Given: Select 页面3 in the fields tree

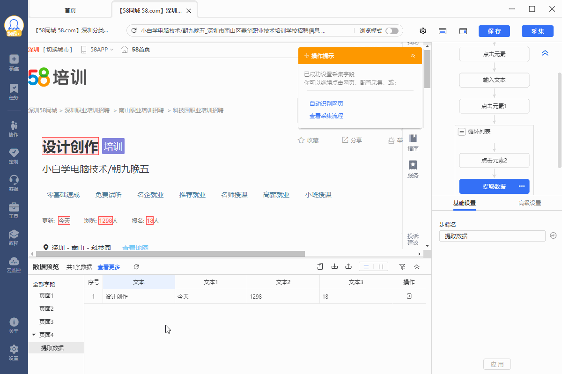Looking at the screenshot, I should pyautogui.click(x=46, y=322).
